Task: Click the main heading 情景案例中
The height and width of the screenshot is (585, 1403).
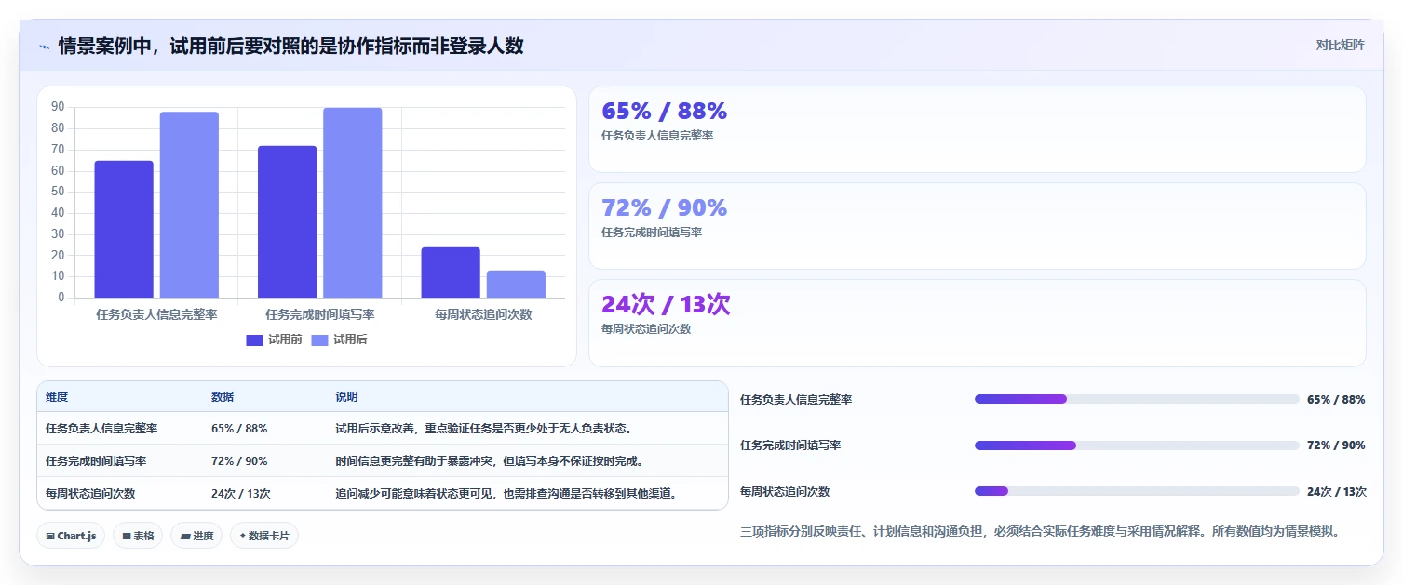Action: pos(290,46)
